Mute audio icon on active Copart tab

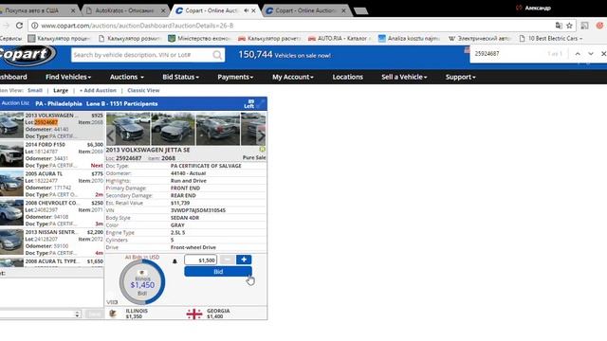247,10
